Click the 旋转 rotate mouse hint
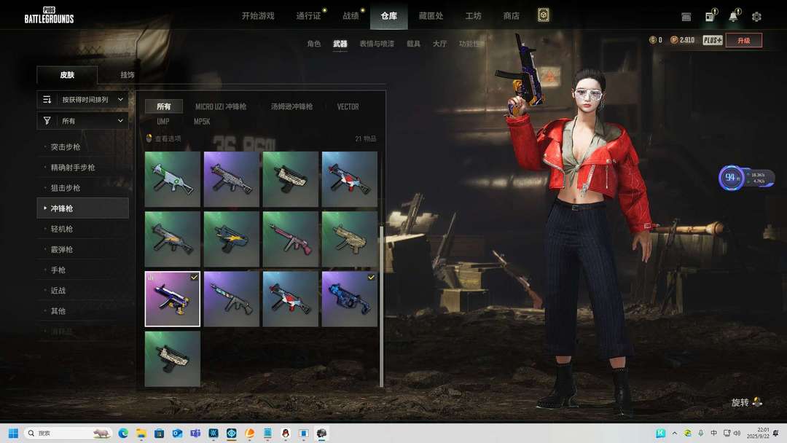This screenshot has width=787, height=443. [747, 402]
